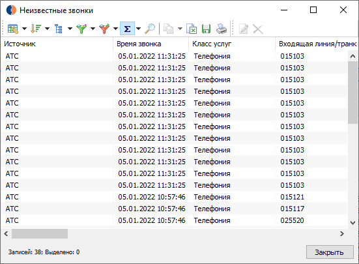The width and height of the screenshot is (359, 264).
Task: Click the Закрыть button
Action: pos(330,252)
